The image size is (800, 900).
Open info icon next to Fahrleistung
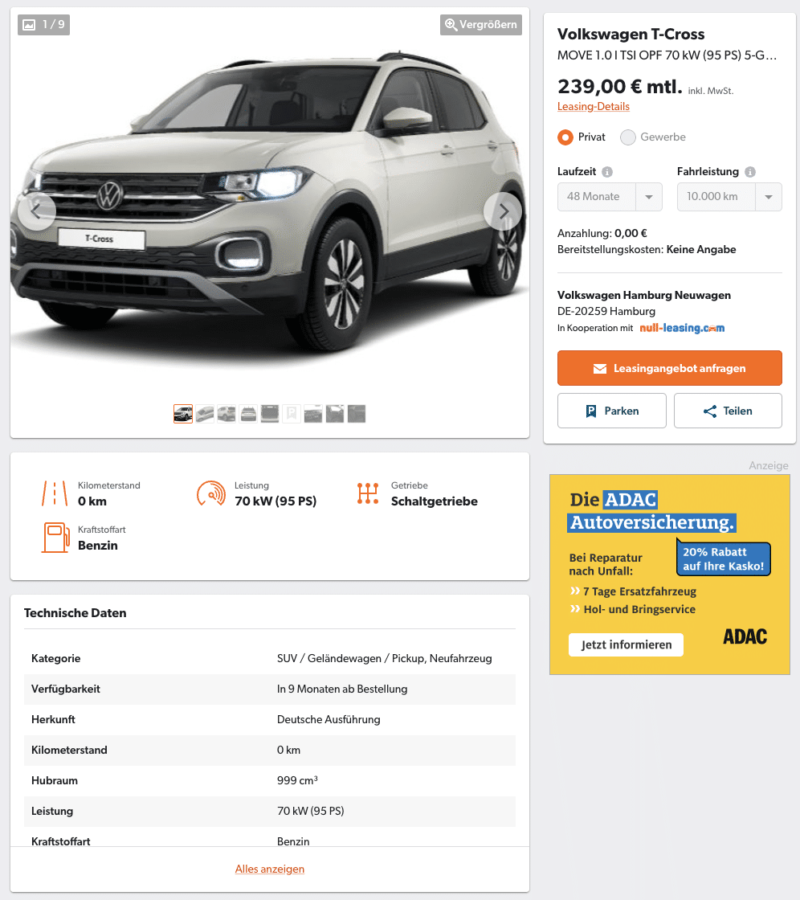point(750,172)
